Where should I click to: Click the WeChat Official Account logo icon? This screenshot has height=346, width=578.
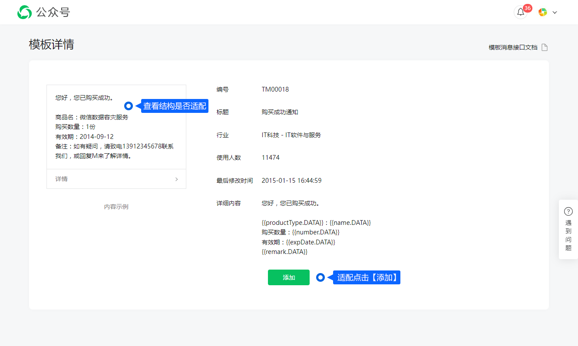point(24,12)
